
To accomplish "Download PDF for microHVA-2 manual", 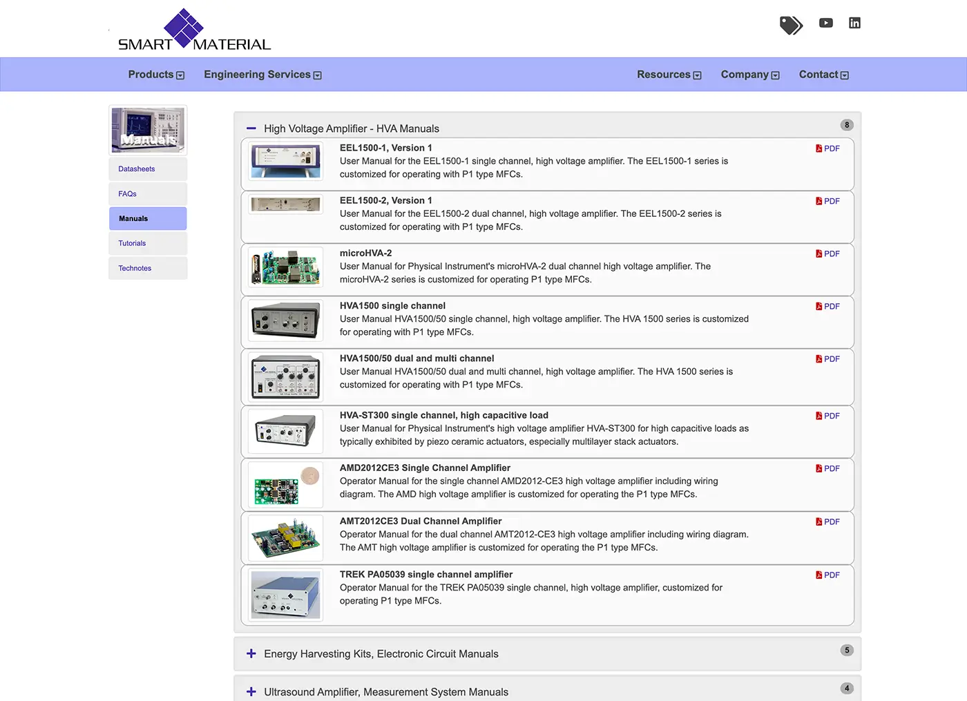I will [827, 253].
